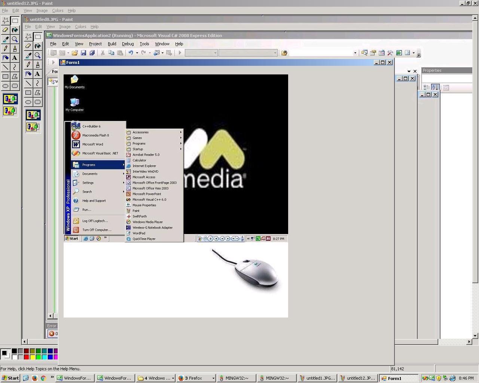Click the Cut scissors icon in Visual C# toolbar
This screenshot has width=479, height=383.
tap(103, 53)
